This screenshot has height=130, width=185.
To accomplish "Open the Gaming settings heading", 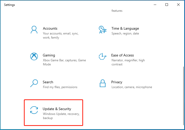I will point(49,55).
